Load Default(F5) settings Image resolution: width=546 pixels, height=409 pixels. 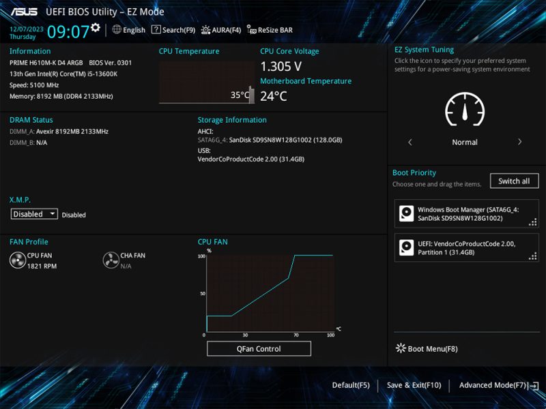[351, 385]
